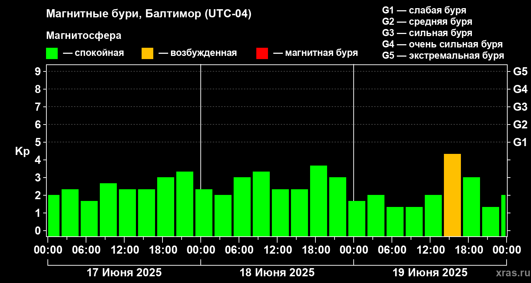Click the '— магнитная буря' legend text
531x283 pixels.
(x=315, y=53)
